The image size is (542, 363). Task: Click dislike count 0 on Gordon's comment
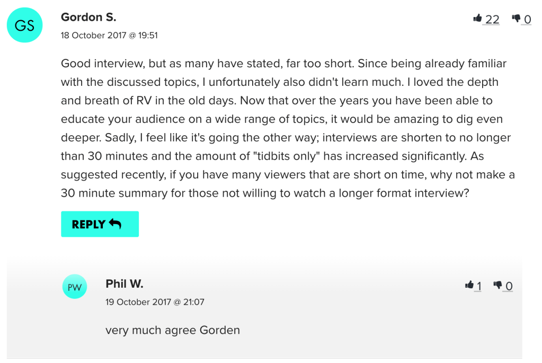[x=527, y=20]
